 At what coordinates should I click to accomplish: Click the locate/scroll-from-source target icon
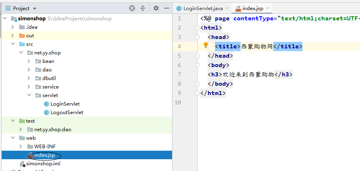132,9
